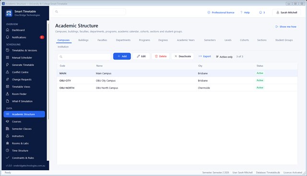
Task: Click the Constraints & Rules checkmark icon
Action: [x=8, y=158]
